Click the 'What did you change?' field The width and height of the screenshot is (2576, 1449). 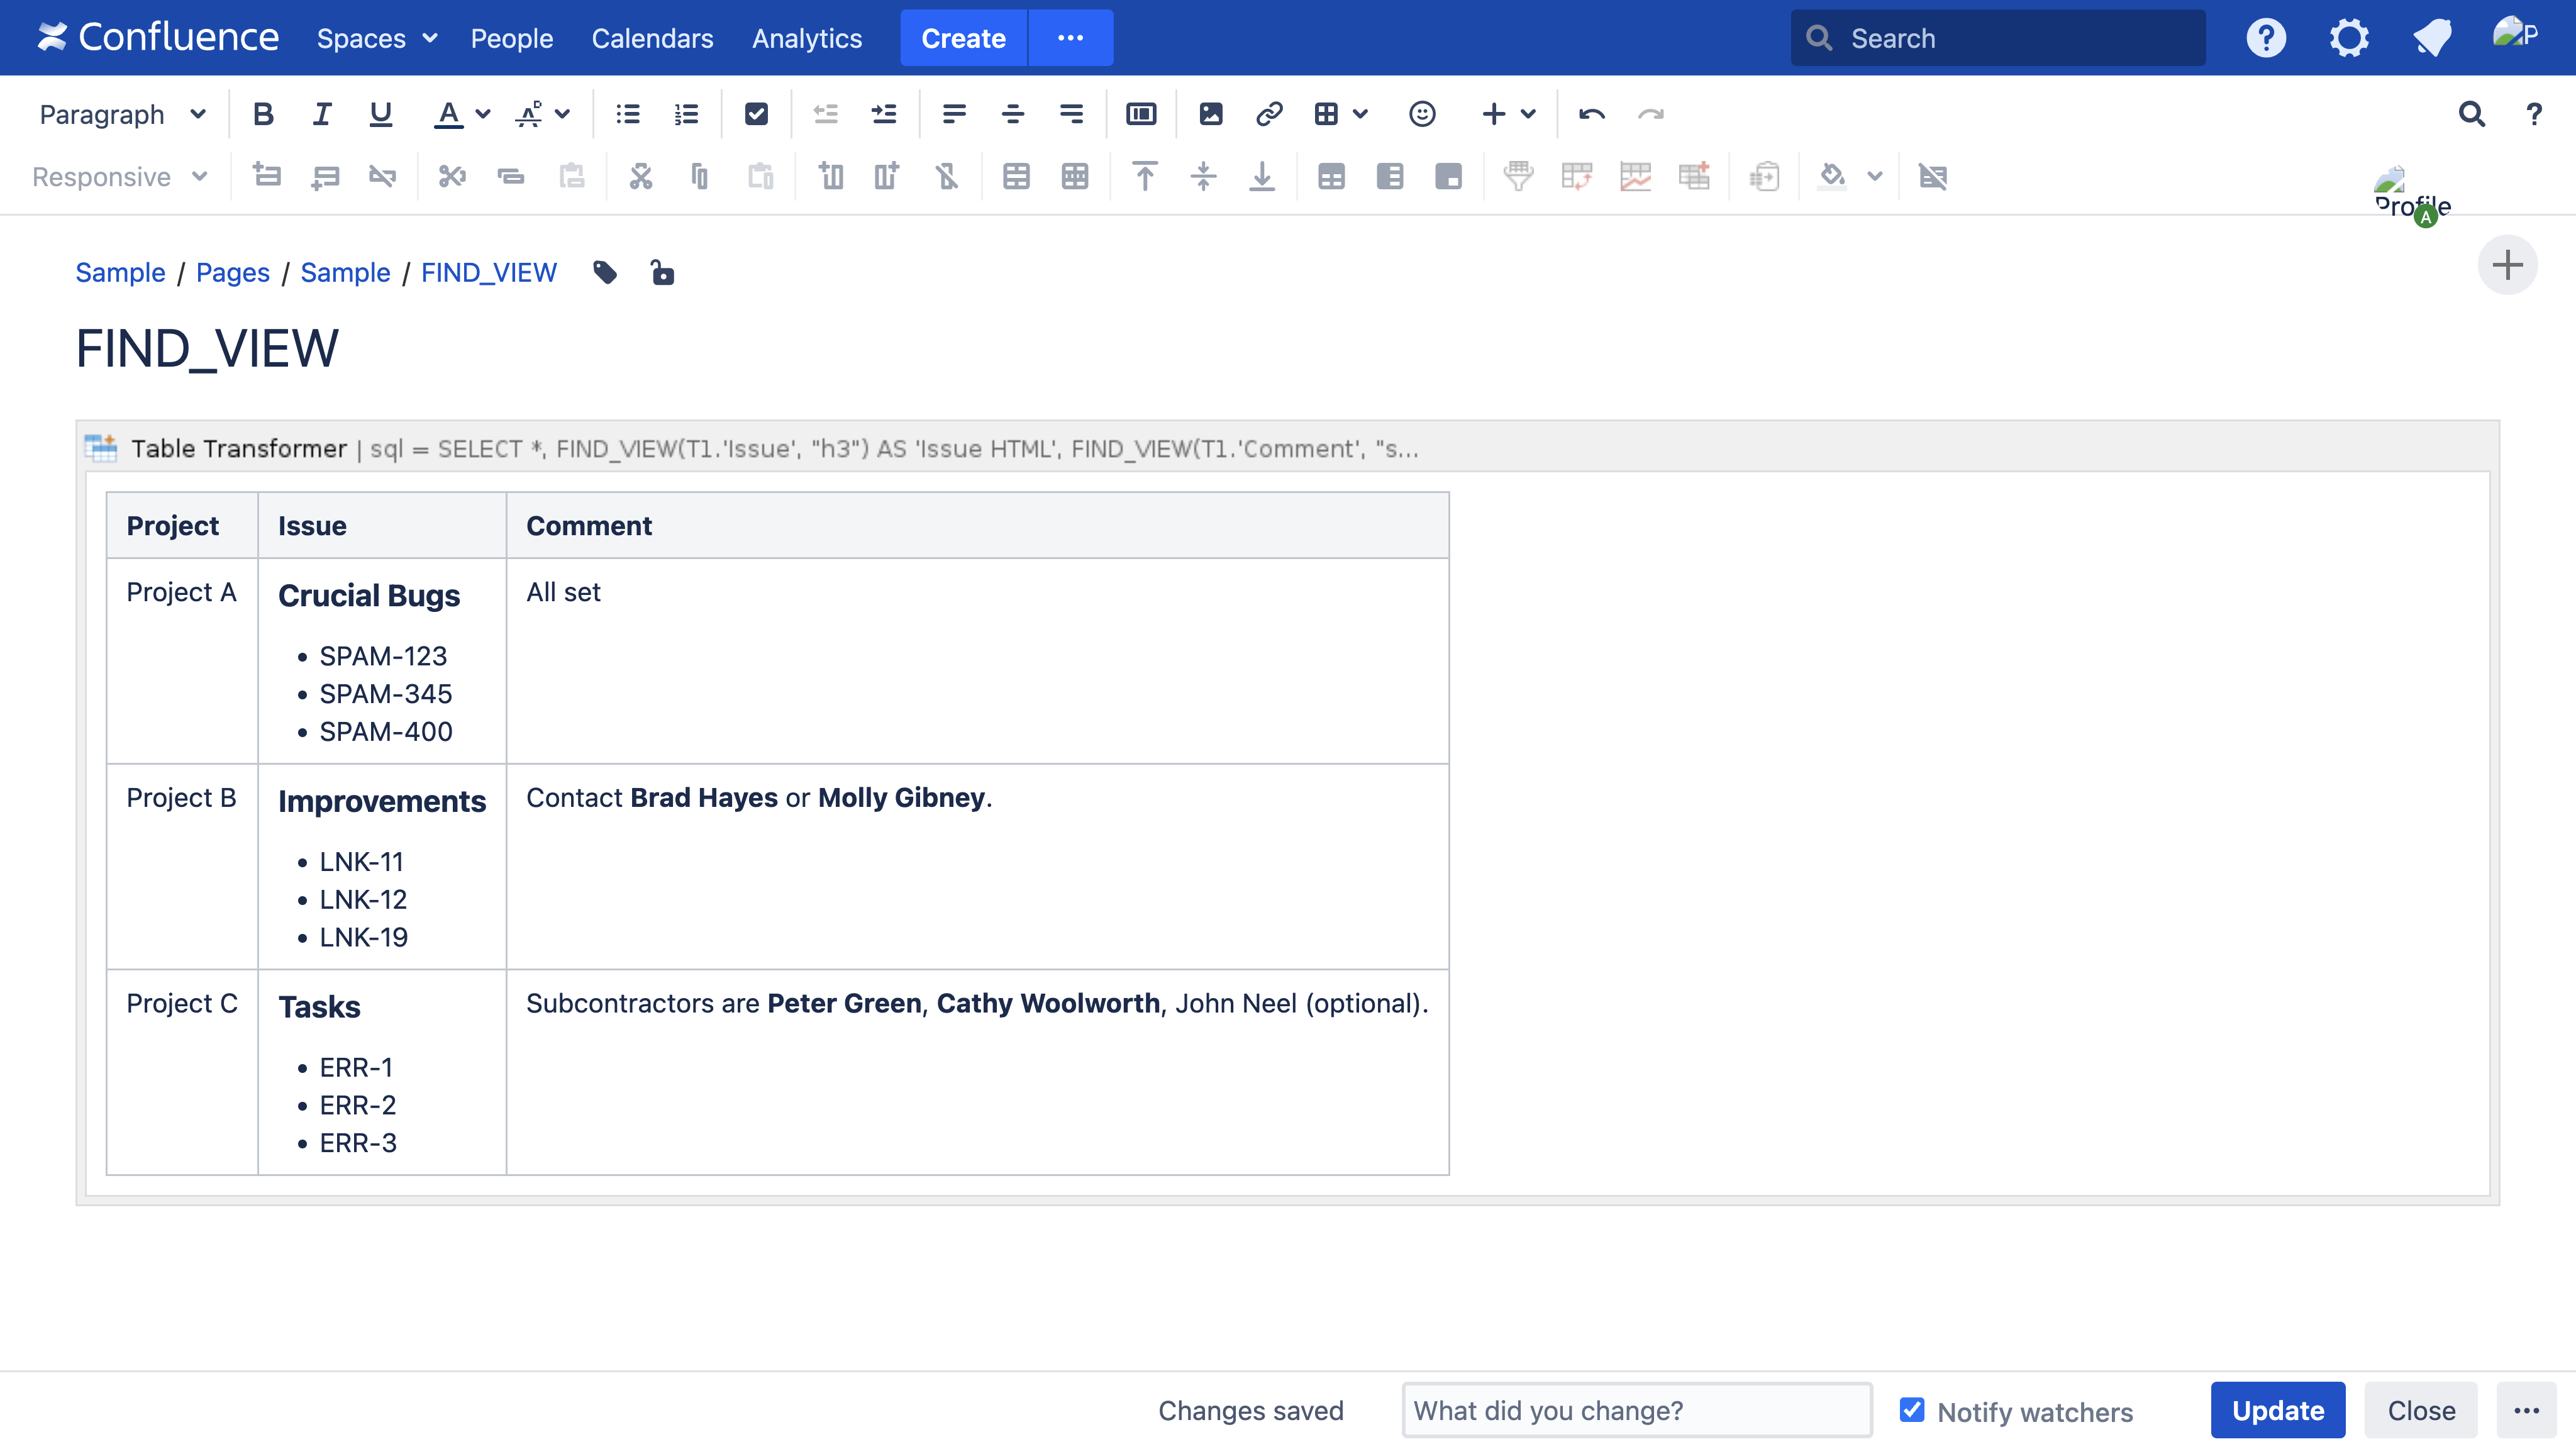tap(1636, 1410)
